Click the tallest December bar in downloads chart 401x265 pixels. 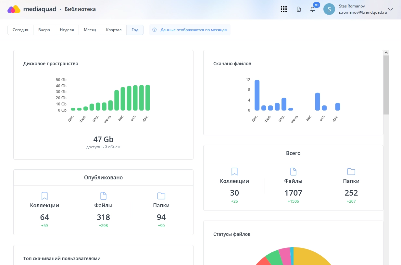tap(257, 95)
